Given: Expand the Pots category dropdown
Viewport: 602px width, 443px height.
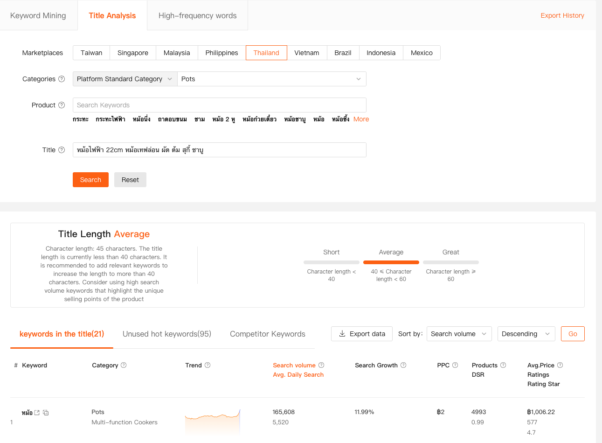Looking at the screenshot, I should pos(271,79).
